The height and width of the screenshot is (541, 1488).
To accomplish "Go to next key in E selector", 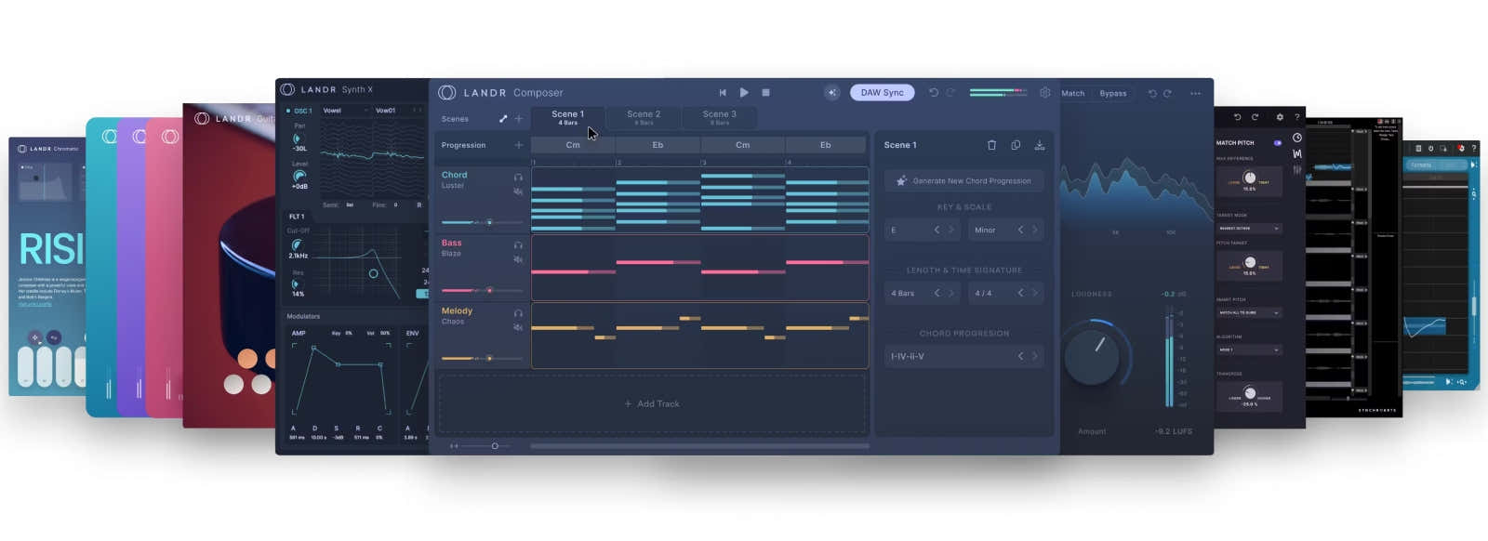I will point(950,230).
